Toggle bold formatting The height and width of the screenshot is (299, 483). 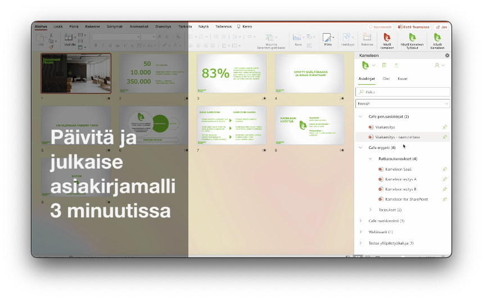click(x=96, y=46)
